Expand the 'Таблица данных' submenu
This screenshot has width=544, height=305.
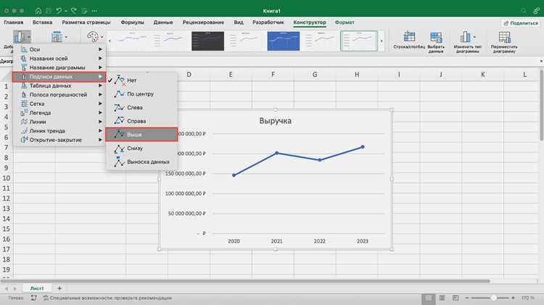pos(59,85)
